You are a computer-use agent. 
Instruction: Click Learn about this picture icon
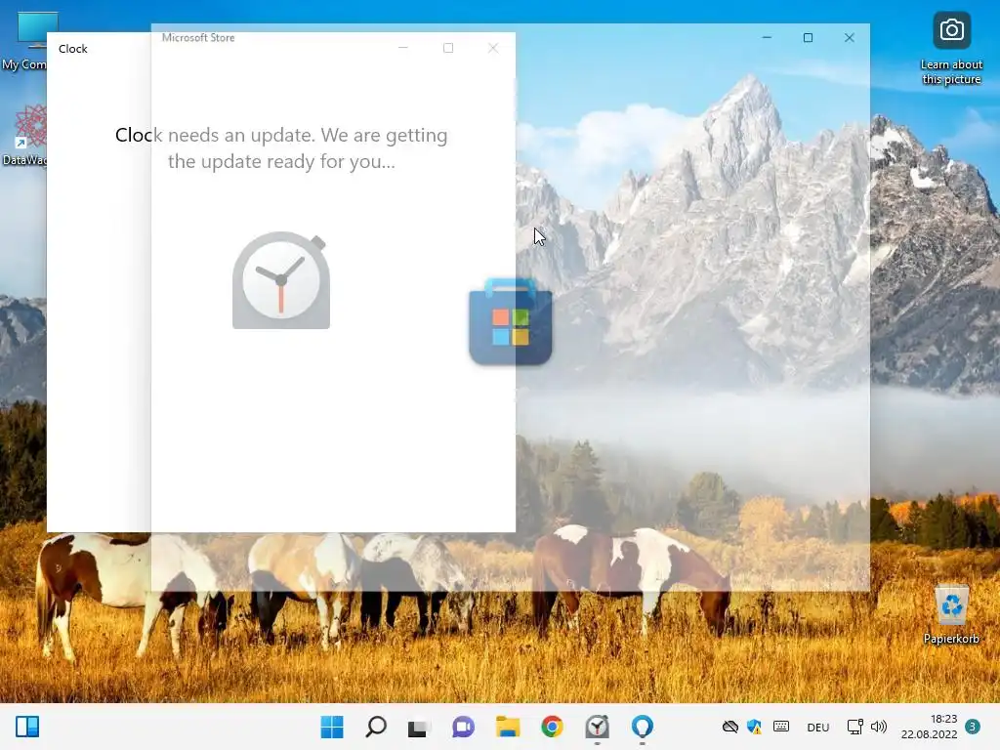951,49
